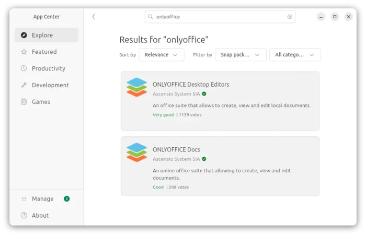Open the Snap packages filter dropdown
This screenshot has width=366, height=236.
pyautogui.click(x=241, y=55)
